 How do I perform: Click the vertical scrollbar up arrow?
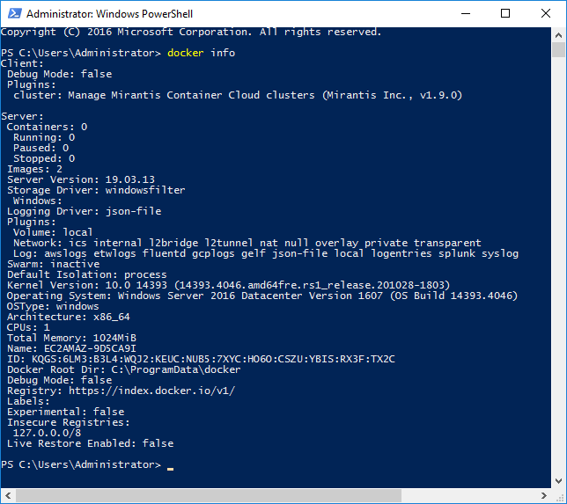559,33
